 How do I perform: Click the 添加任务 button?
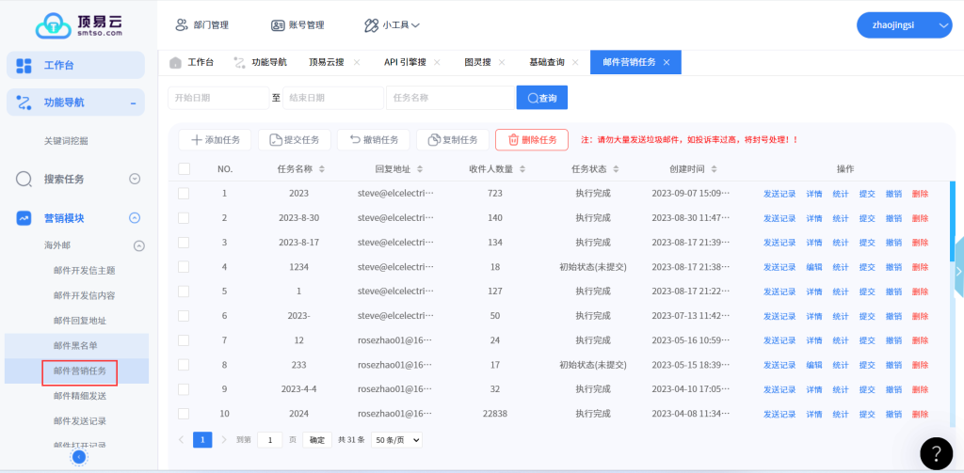[215, 140]
